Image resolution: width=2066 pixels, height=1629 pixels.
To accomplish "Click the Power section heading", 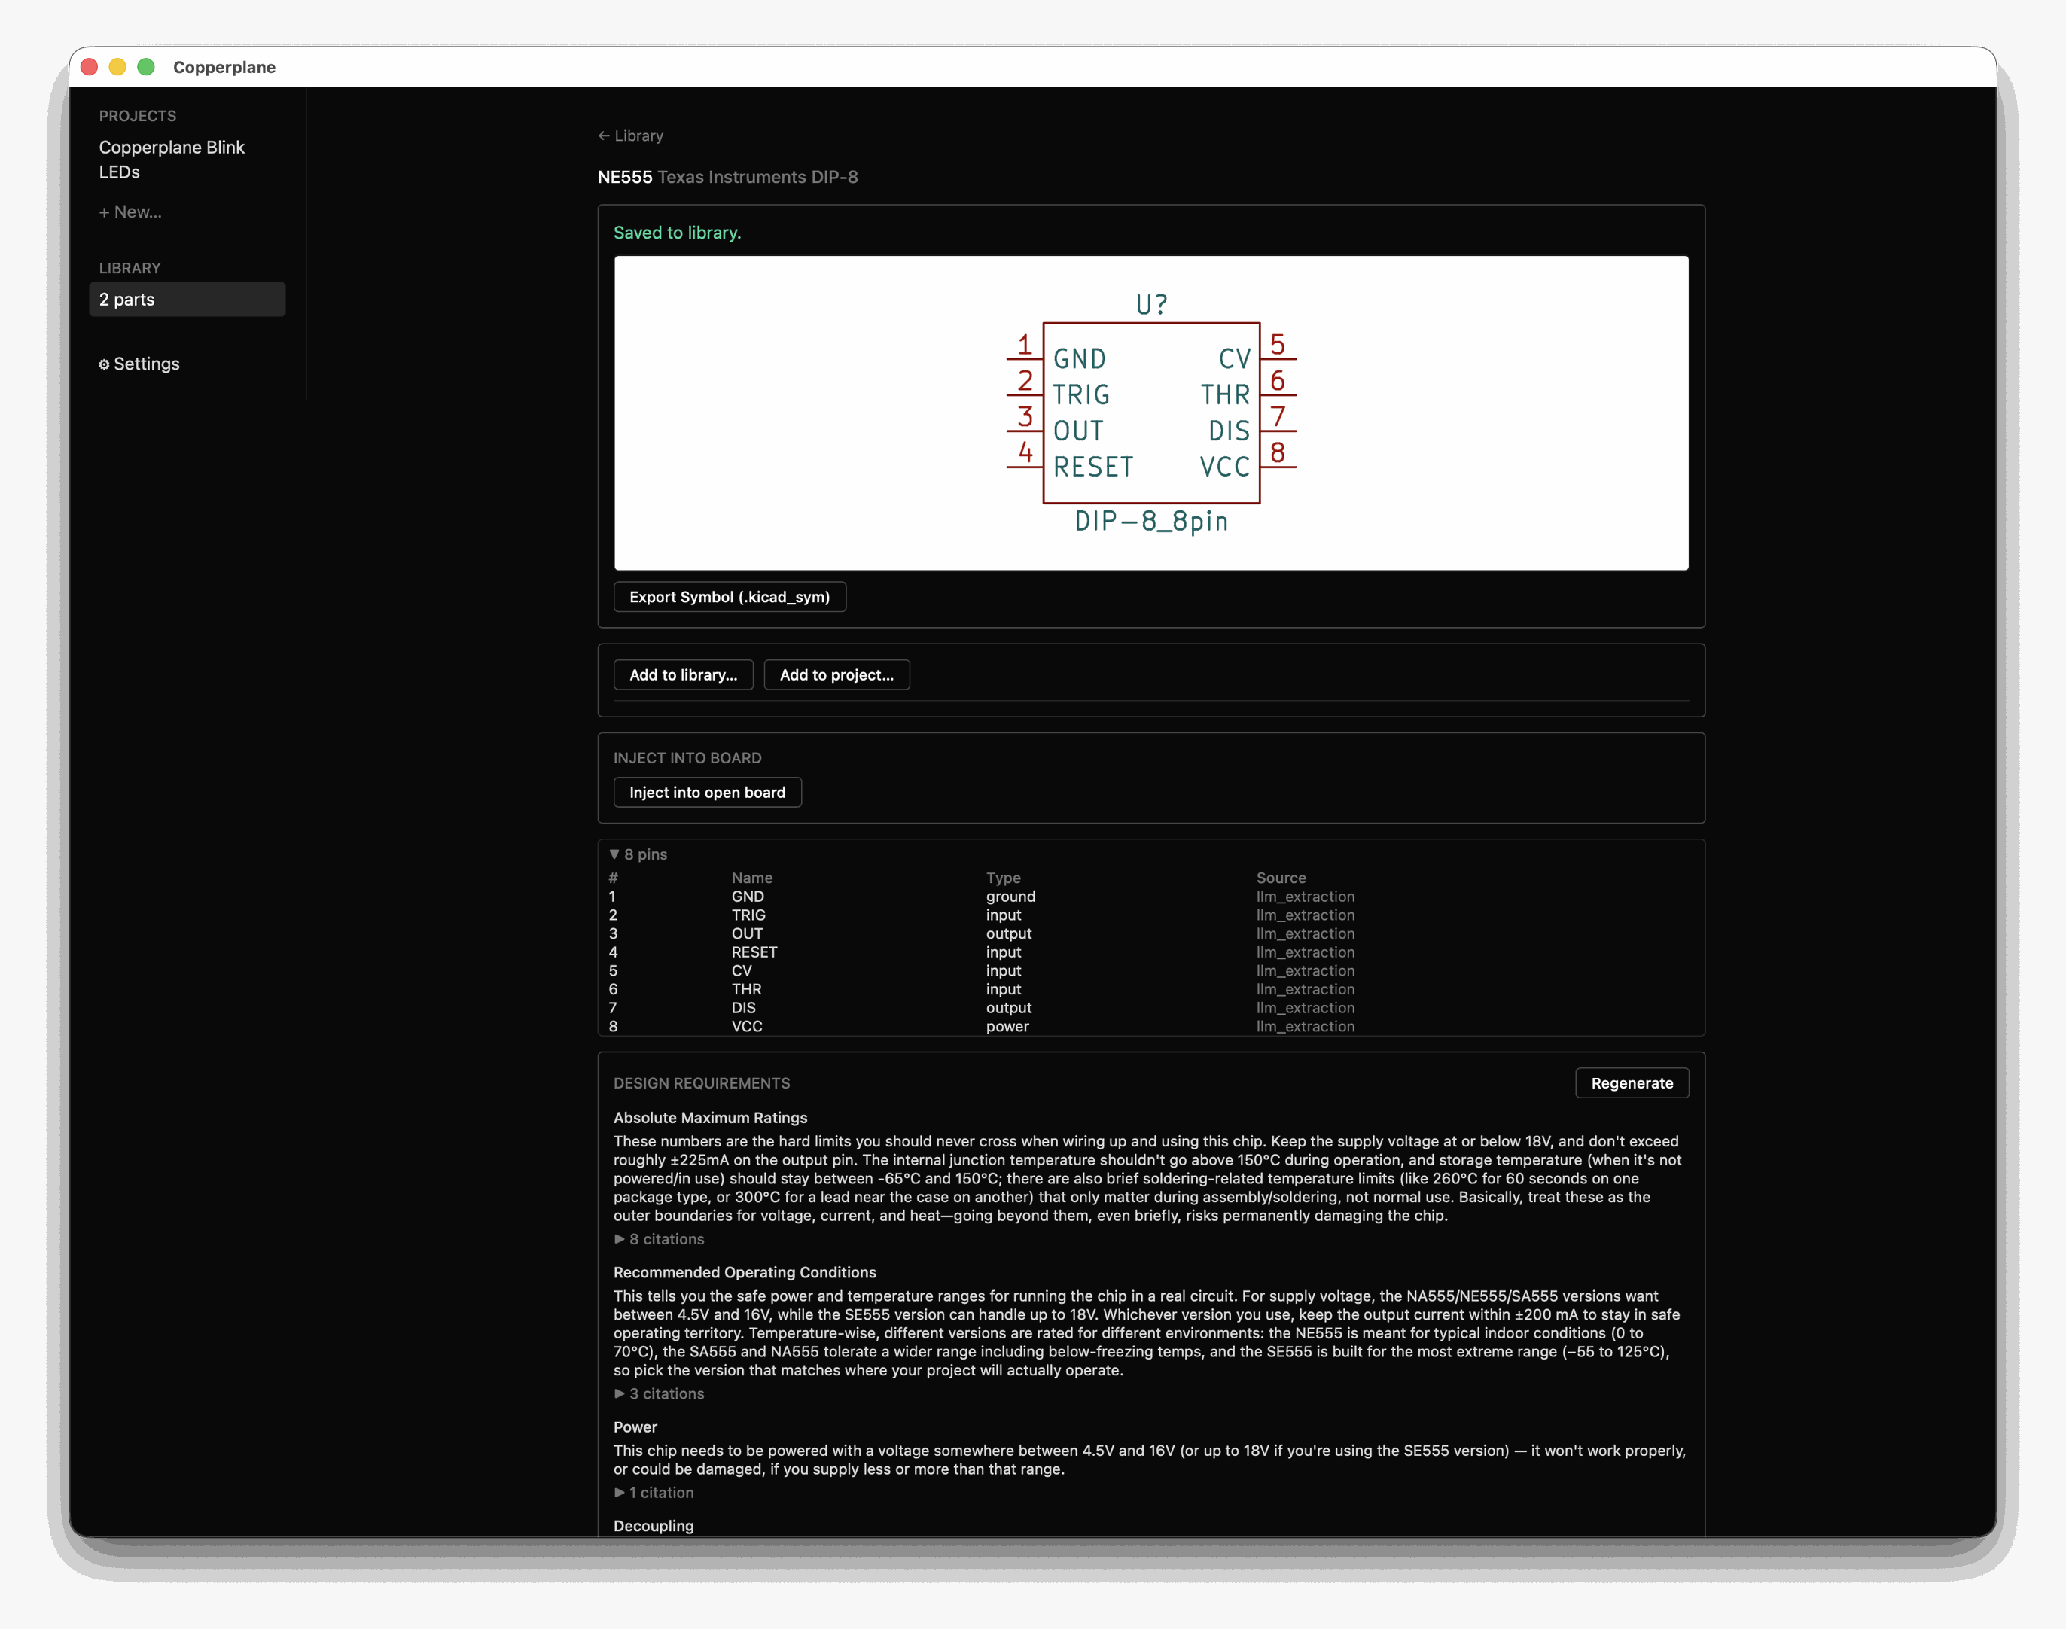I will (635, 1427).
